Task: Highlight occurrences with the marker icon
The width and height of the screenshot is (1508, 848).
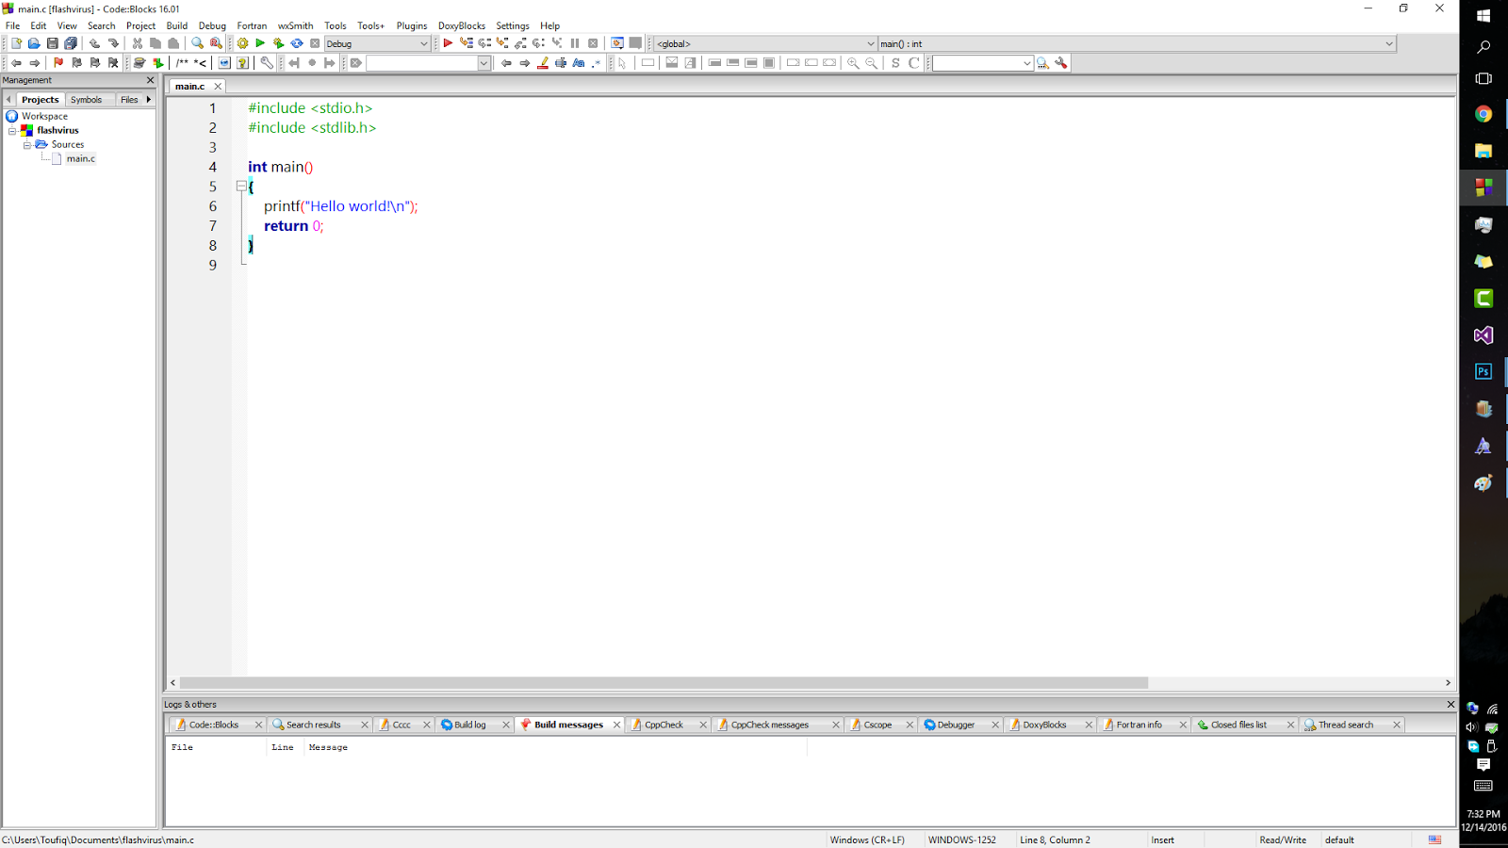Action: click(543, 63)
